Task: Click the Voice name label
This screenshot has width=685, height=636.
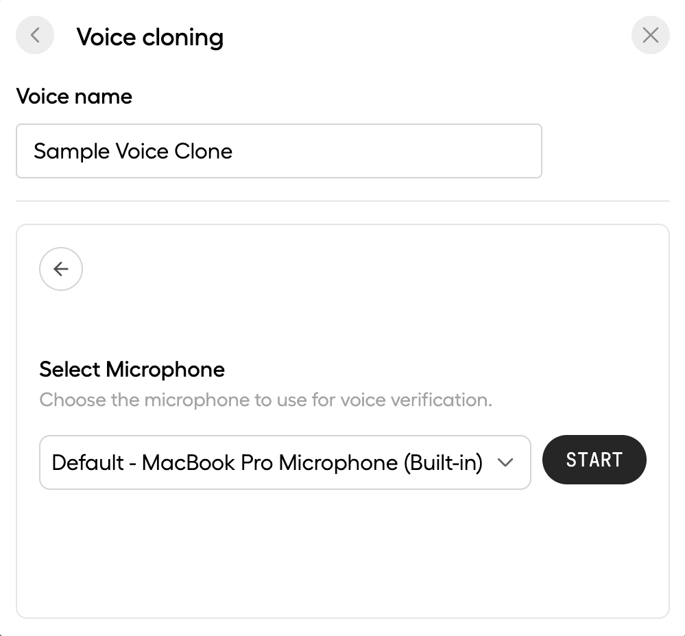Action: pos(74,96)
